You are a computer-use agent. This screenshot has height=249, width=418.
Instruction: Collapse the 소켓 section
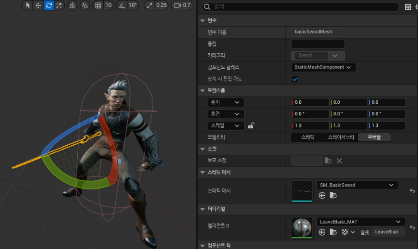[x=203, y=149]
